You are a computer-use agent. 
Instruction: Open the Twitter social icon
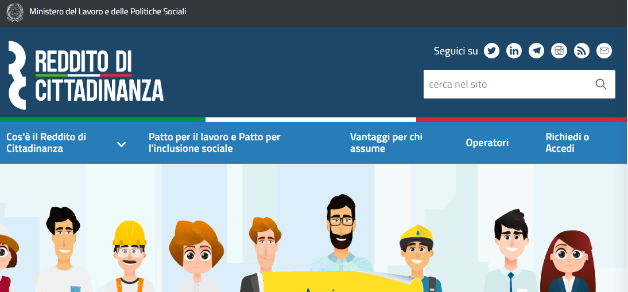point(491,51)
